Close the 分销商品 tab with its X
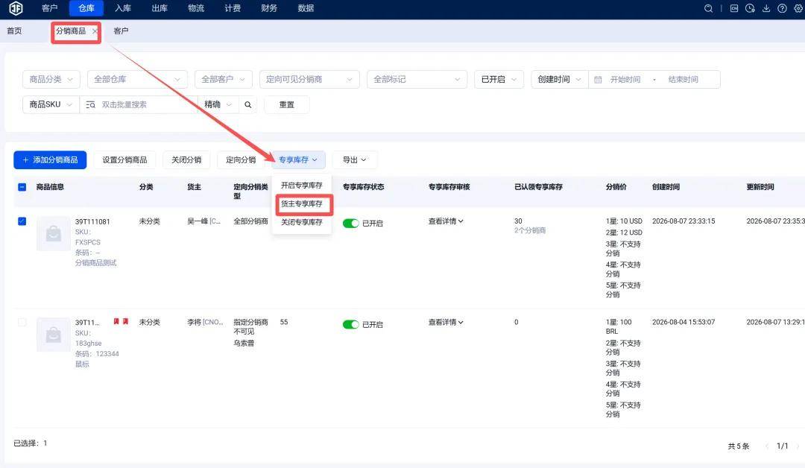 click(x=95, y=31)
